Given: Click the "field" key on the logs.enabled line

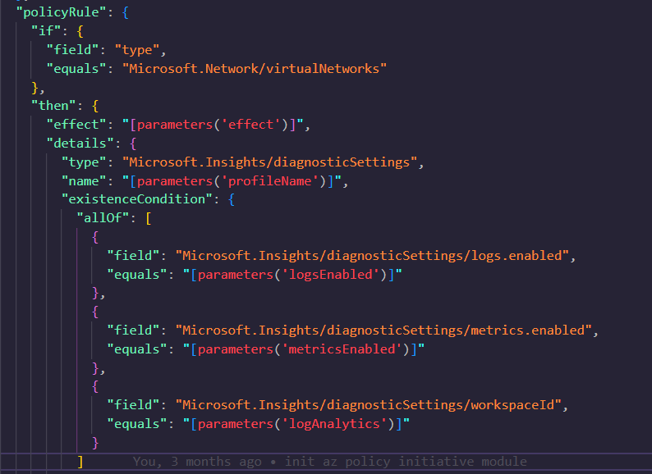Looking at the screenshot, I should [134, 255].
